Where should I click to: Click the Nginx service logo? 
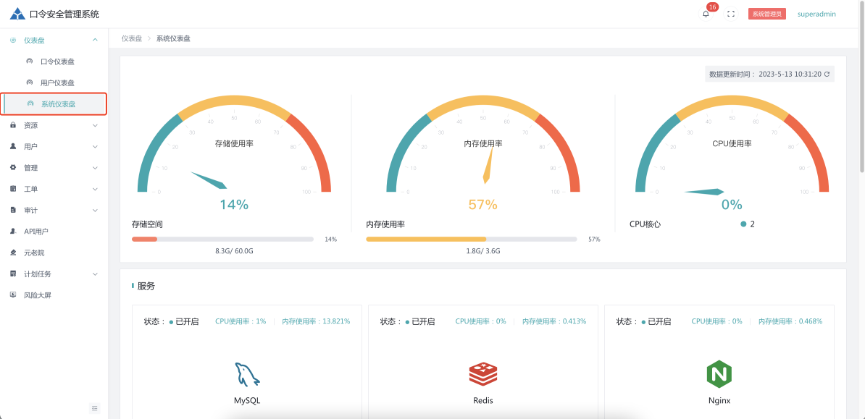[719, 374]
